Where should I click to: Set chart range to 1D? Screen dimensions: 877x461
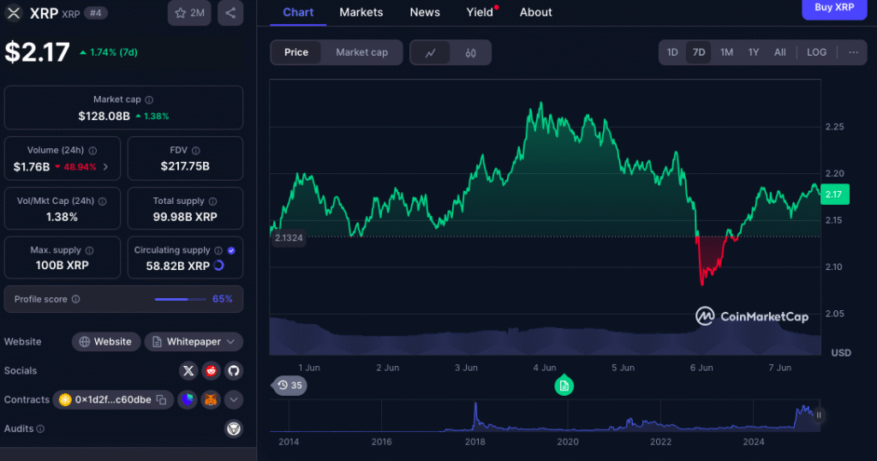[672, 52]
